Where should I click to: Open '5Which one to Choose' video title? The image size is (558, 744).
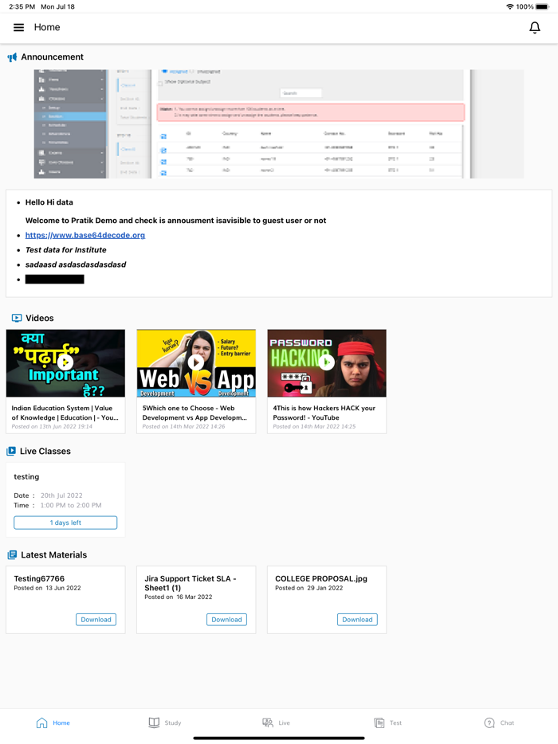pos(195,413)
